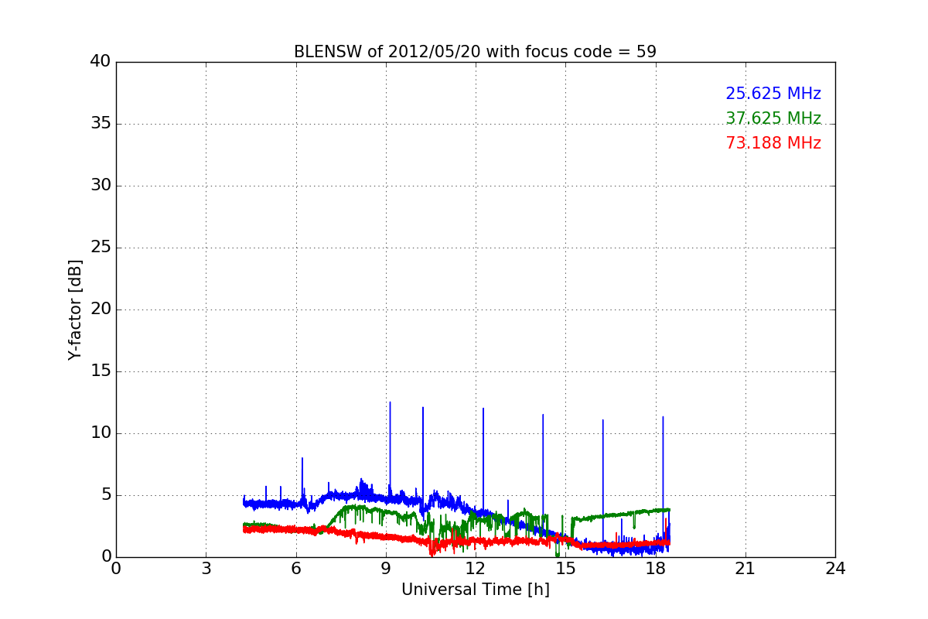
Task: Click the x-axis tick label 24
Action: click(835, 568)
